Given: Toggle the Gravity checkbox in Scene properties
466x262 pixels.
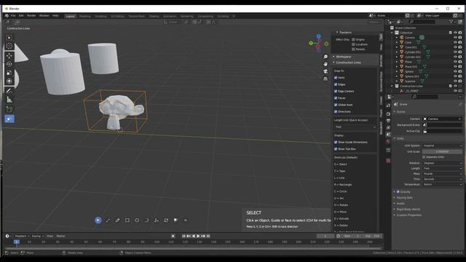Looking at the screenshot, I should click(x=398, y=192).
